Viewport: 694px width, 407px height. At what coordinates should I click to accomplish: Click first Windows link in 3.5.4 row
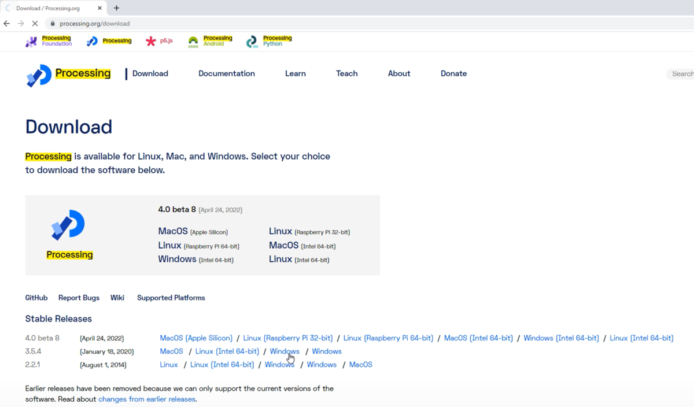285,351
